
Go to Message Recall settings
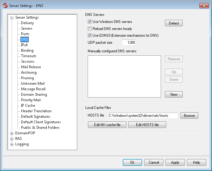[33, 89]
